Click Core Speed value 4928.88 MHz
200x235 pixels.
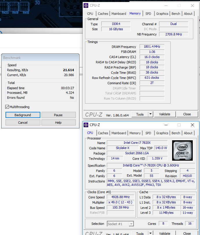coord(120,197)
